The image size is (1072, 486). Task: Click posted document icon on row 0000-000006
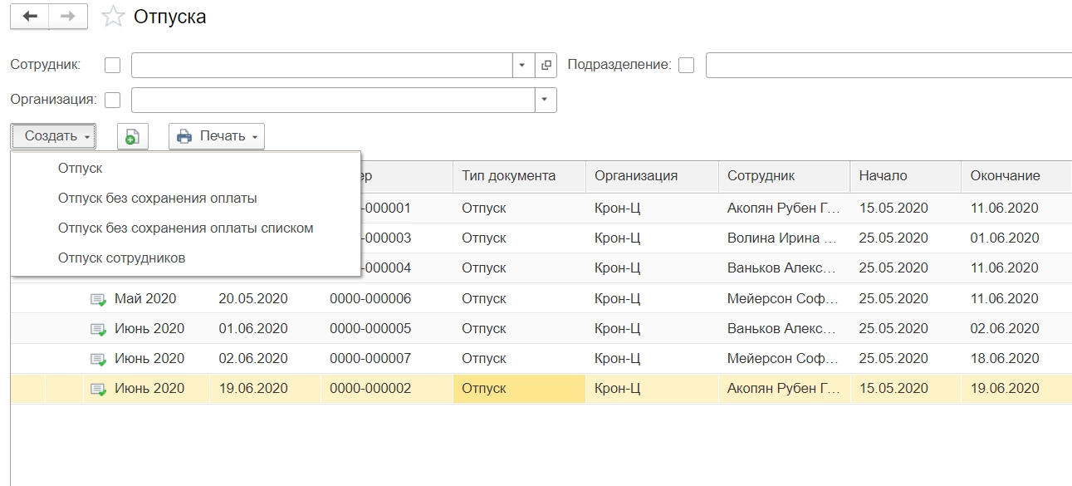point(98,299)
